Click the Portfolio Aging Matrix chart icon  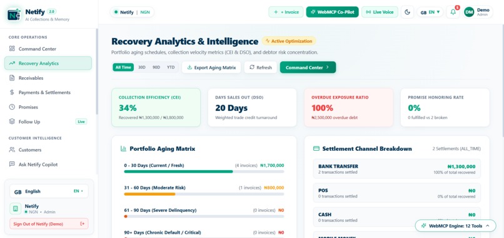tap(123, 149)
